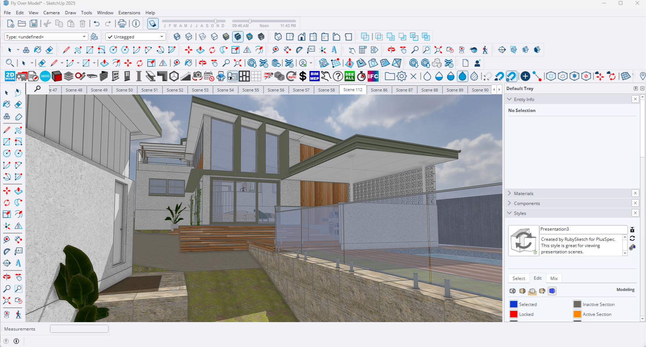Toggle X-ray face style
The height and width of the screenshot is (347, 646).
pyautogui.click(x=177, y=37)
